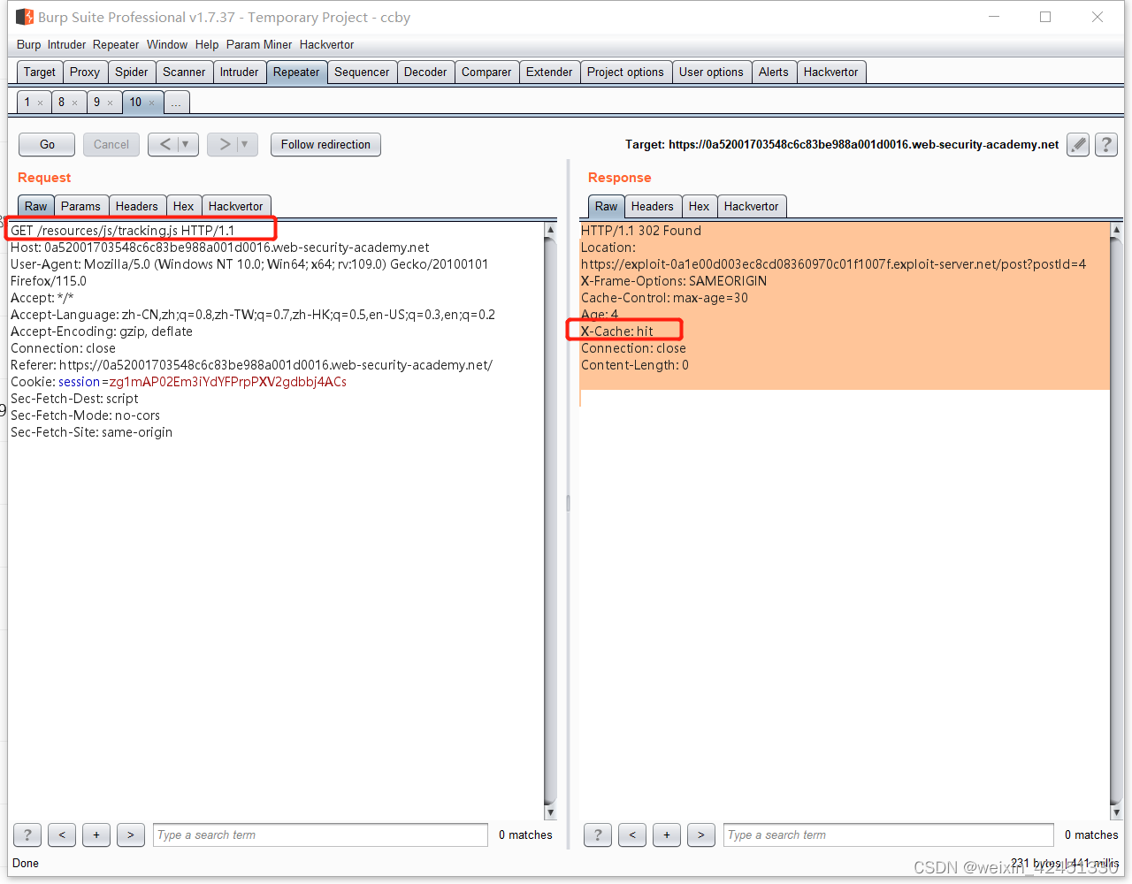This screenshot has height=884, width=1132.
Task: Open the back history dropdown arrow
Action: point(186,144)
